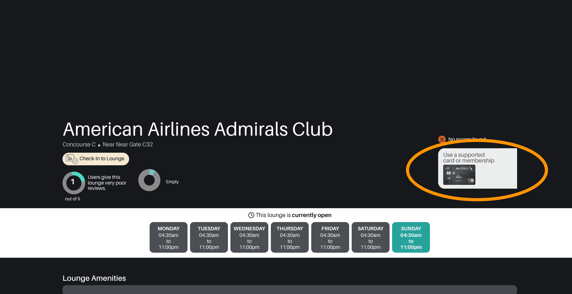Select the Wednesday hours tile
The width and height of the screenshot is (572, 294).
[249, 238]
